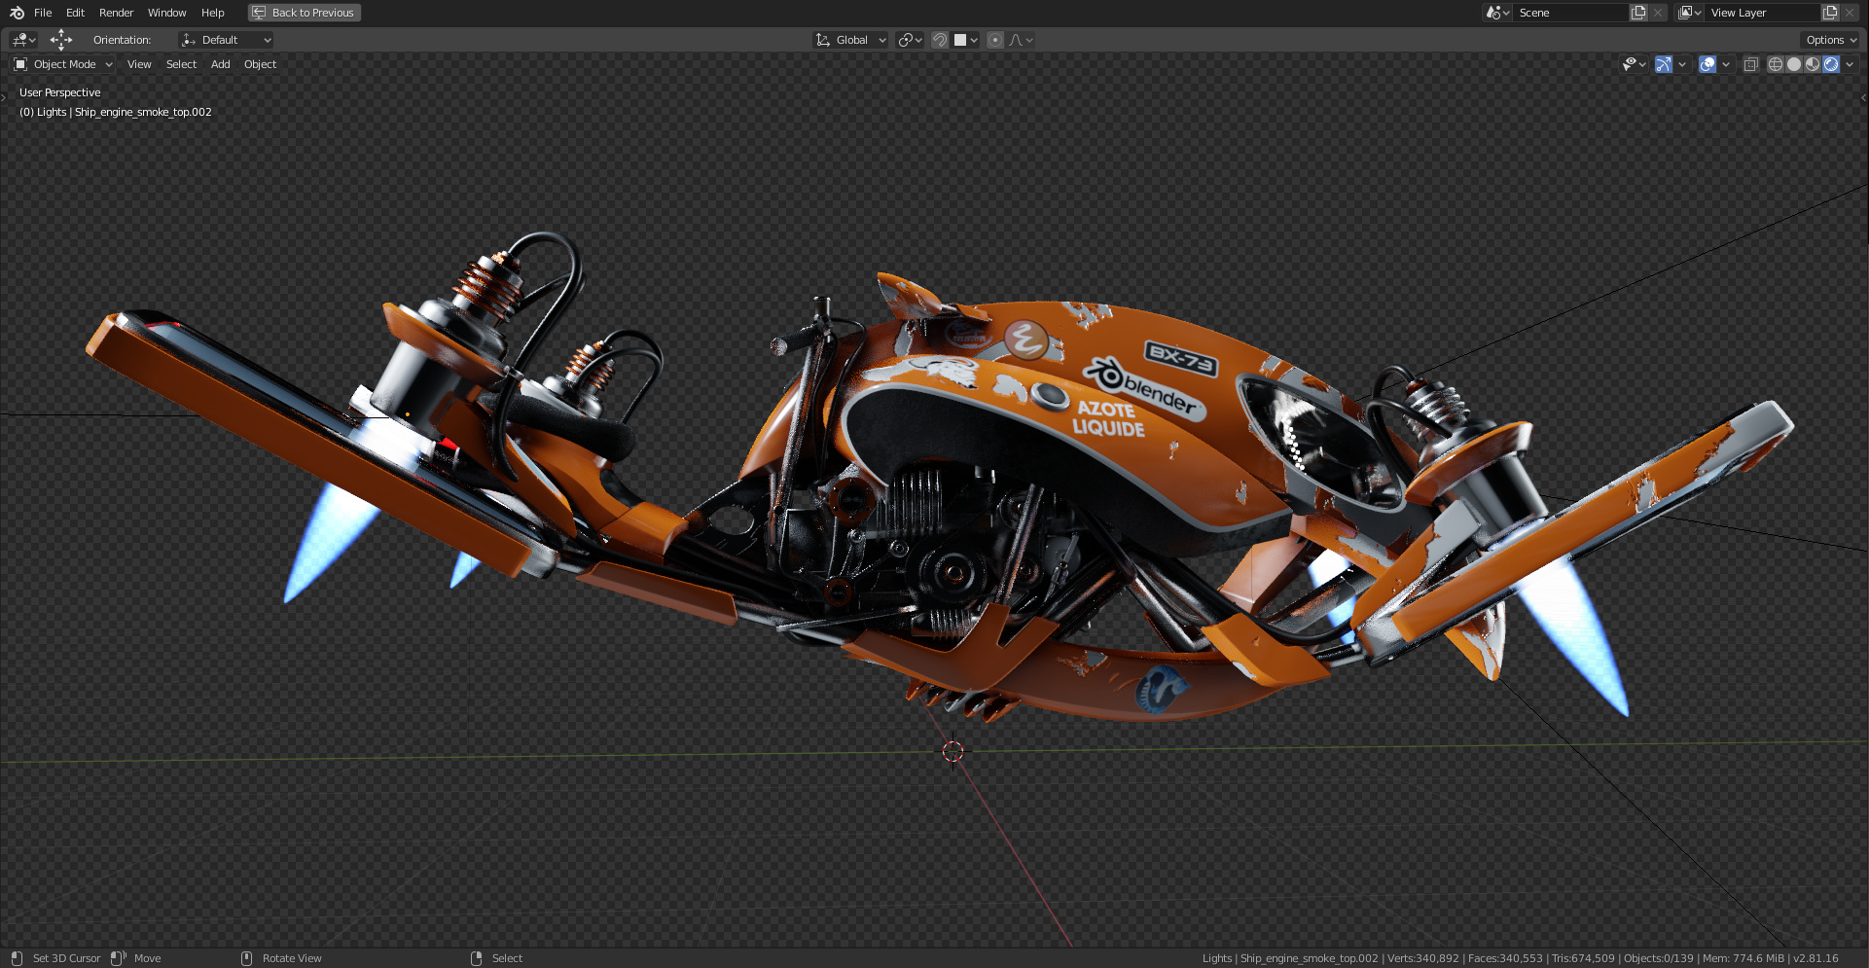Open the gizmo options arrow
This screenshot has width=1869, height=968.
click(x=1682, y=64)
